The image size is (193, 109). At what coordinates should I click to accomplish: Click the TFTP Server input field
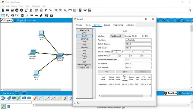point(138,64)
